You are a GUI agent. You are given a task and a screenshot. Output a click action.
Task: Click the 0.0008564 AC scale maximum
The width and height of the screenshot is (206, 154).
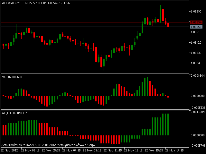(x=198, y=76)
